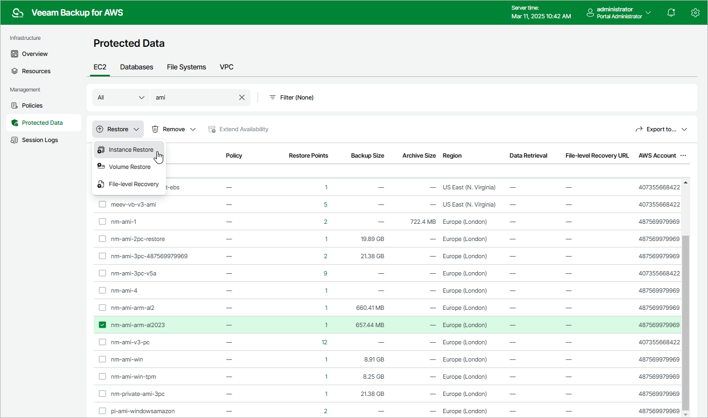708x418 pixels.
Task: Check the nm-ami-win-tpm checkbox
Action: (102, 377)
